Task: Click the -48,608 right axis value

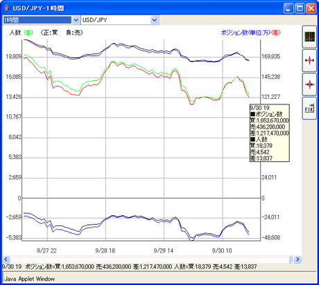Action: [x=271, y=237]
